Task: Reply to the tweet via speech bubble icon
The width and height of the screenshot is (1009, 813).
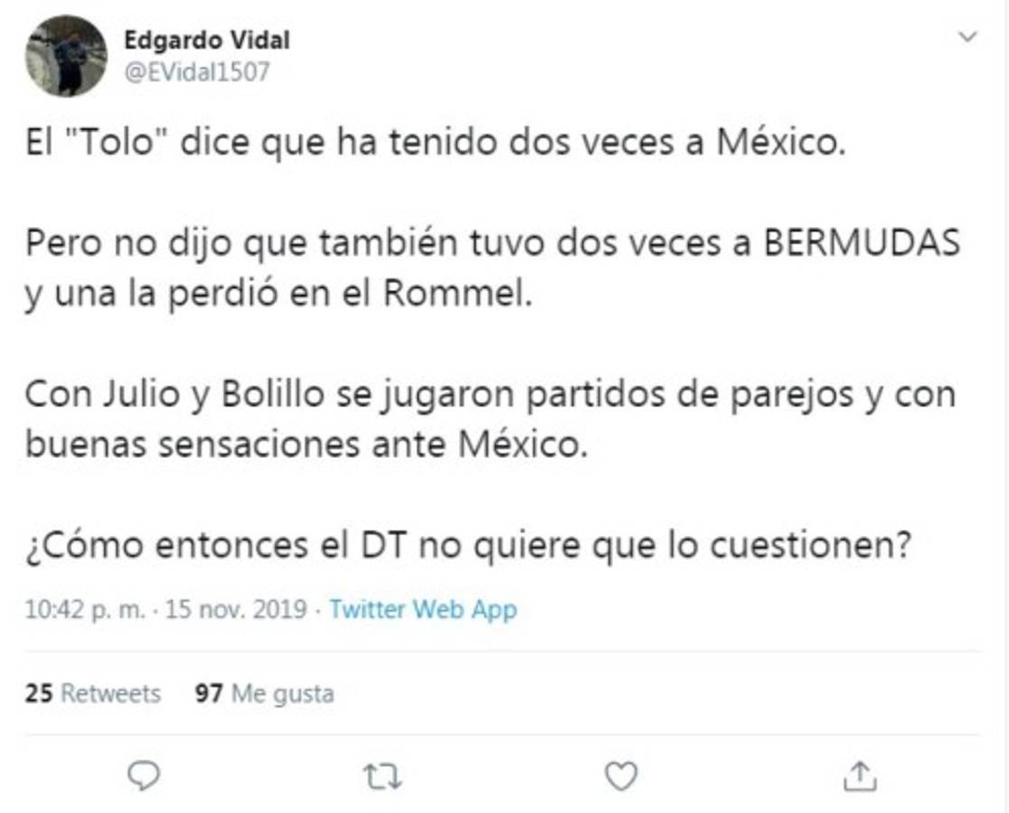Action: point(144,776)
